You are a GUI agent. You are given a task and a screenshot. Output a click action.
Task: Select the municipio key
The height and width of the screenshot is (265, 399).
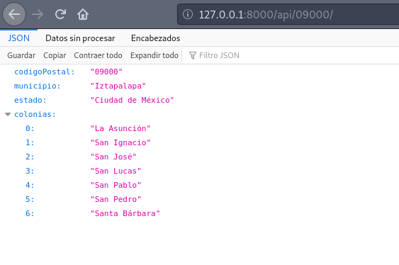coord(37,86)
